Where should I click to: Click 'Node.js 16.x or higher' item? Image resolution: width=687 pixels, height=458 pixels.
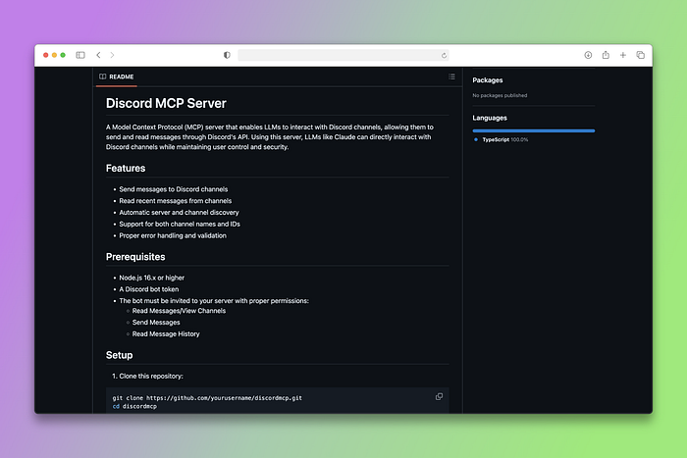[x=151, y=278]
